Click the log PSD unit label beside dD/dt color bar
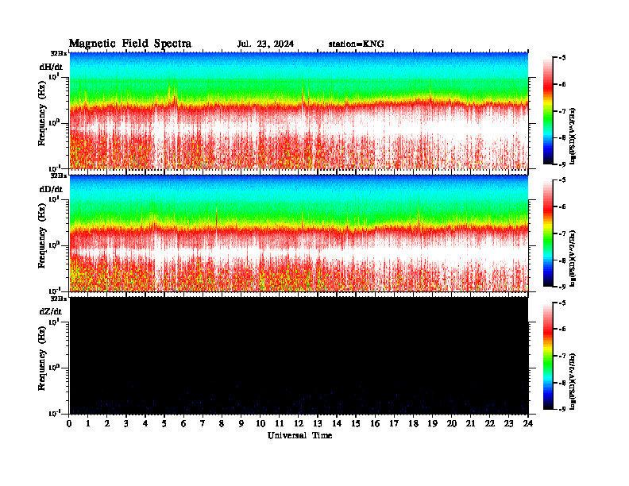 click(573, 258)
